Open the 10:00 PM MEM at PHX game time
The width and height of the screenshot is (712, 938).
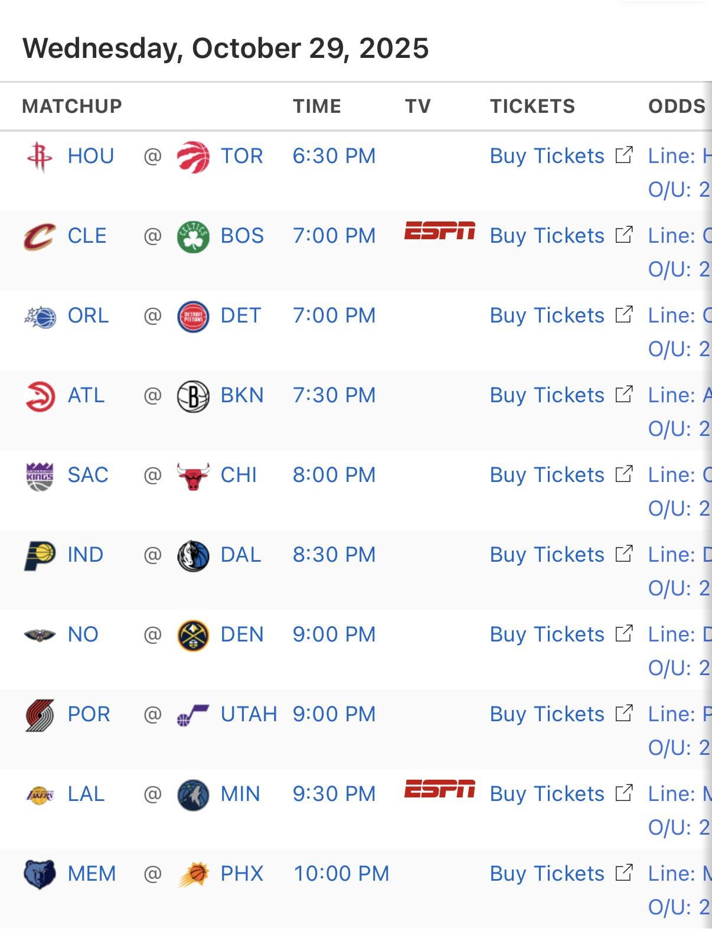[x=341, y=874]
